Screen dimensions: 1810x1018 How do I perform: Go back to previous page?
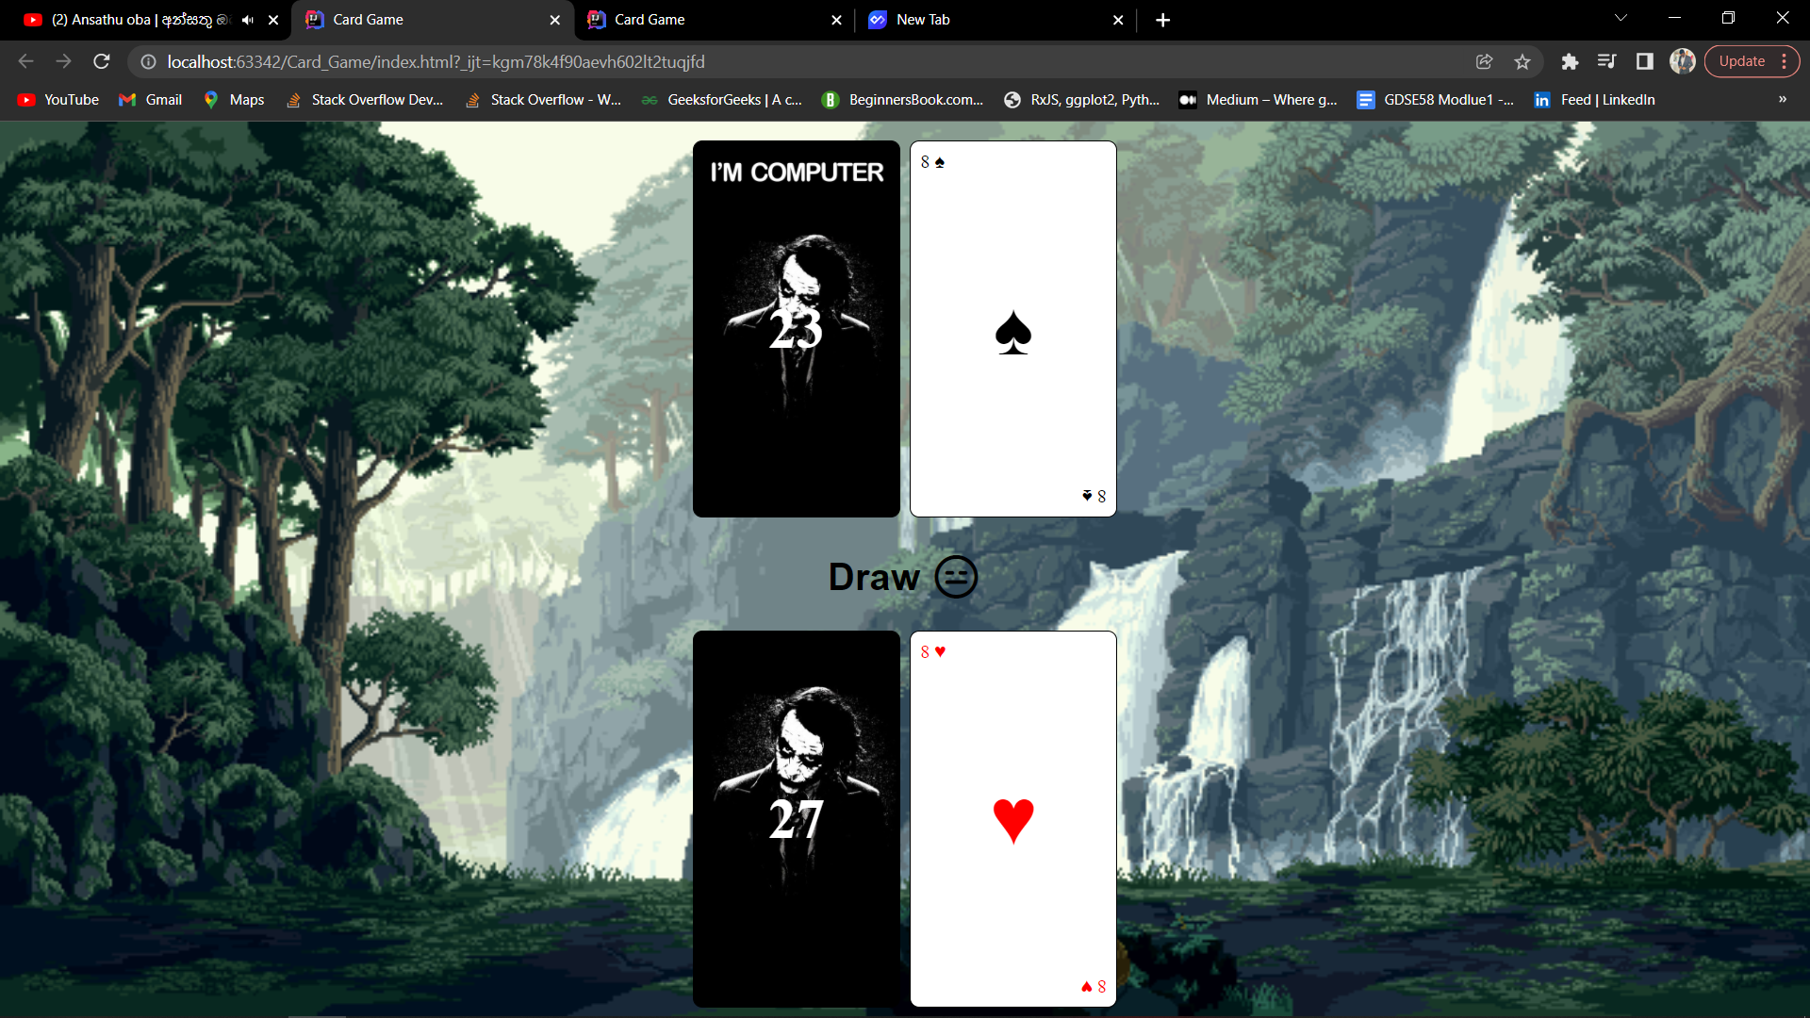[x=26, y=61]
